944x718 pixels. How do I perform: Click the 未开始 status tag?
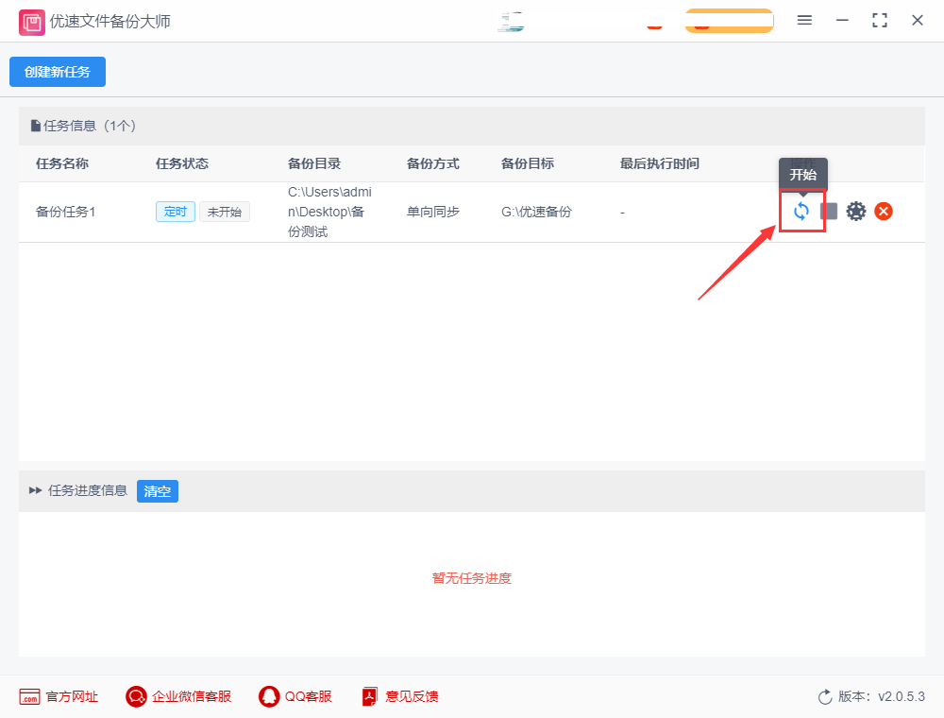[x=225, y=212]
